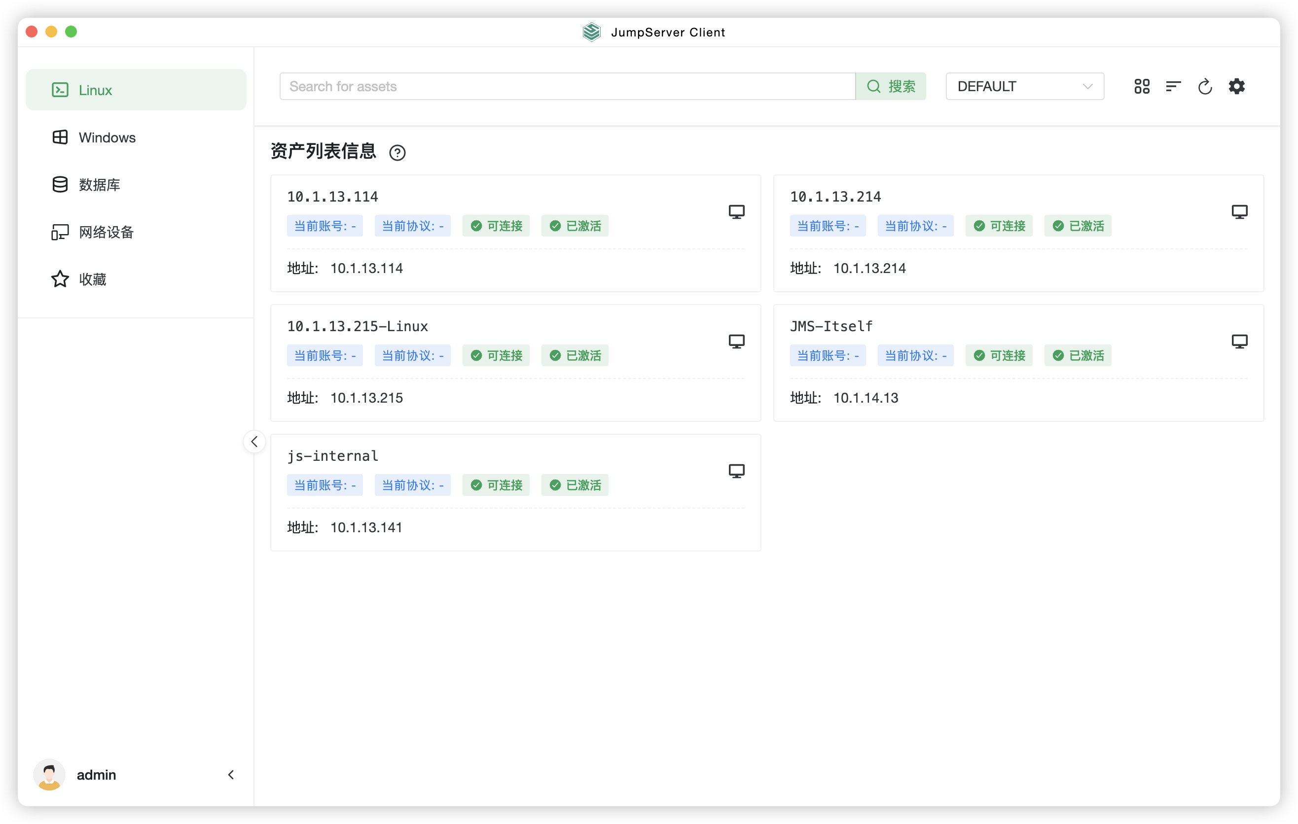1298x824 pixels.
Task: Click the grid view layout icon
Action: pyautogui.click(x=1142, y=86)
